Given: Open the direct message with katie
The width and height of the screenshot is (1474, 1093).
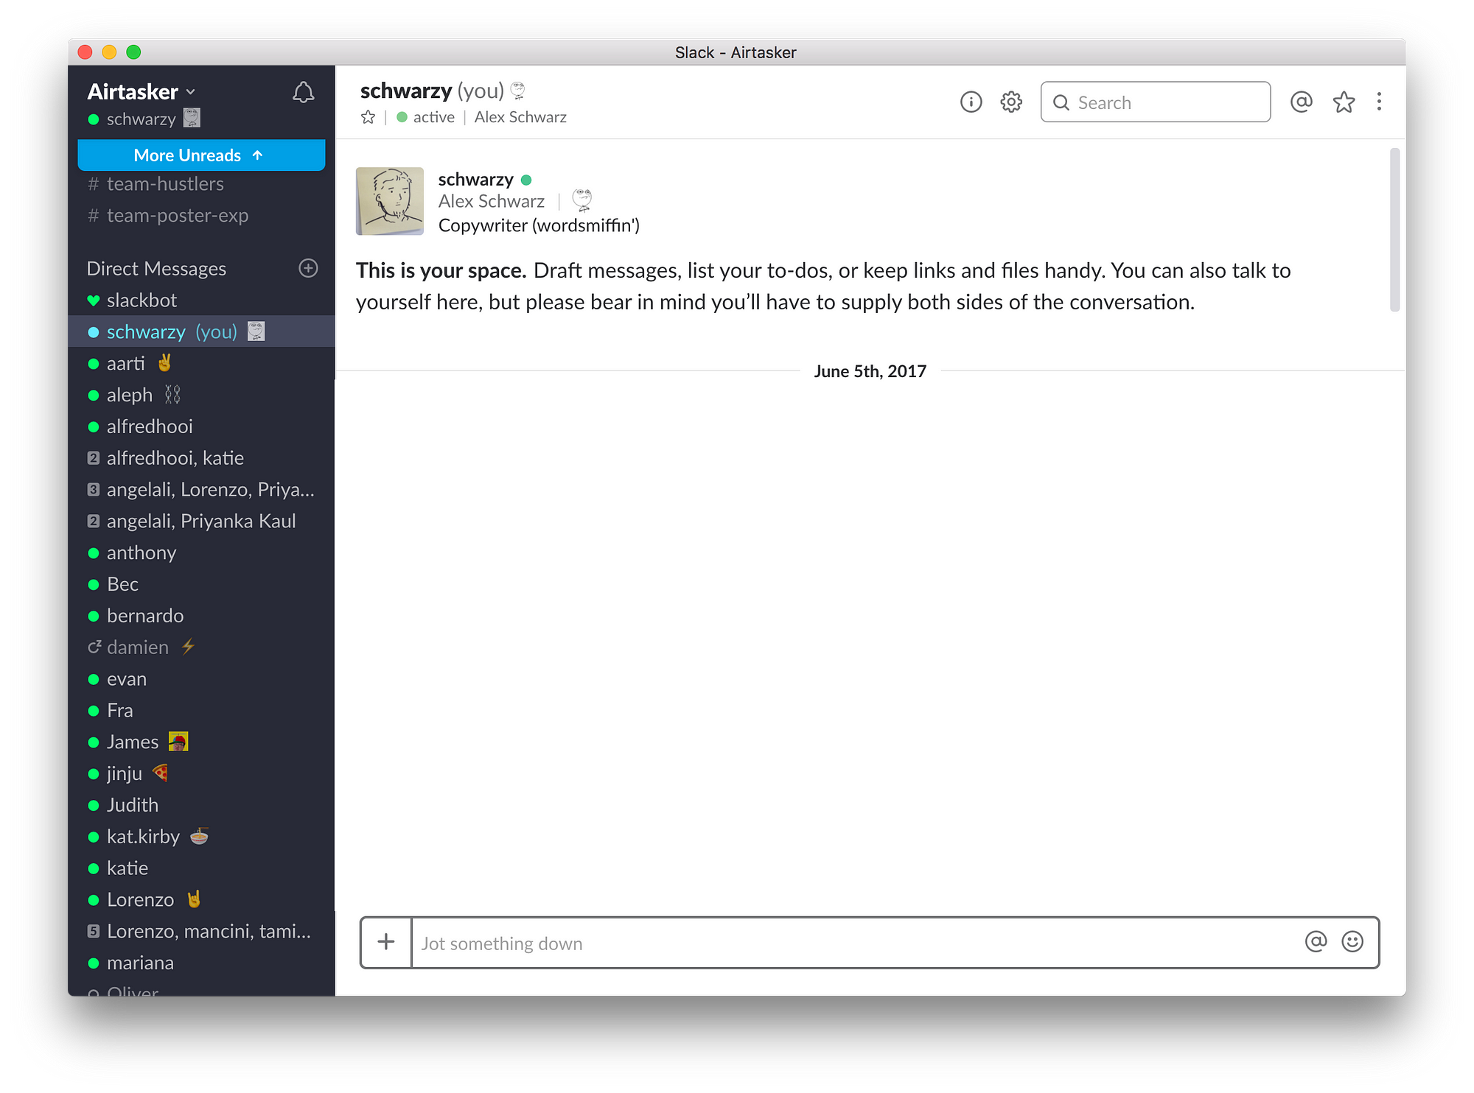Looking at the screenshot, I should (201, 868).
